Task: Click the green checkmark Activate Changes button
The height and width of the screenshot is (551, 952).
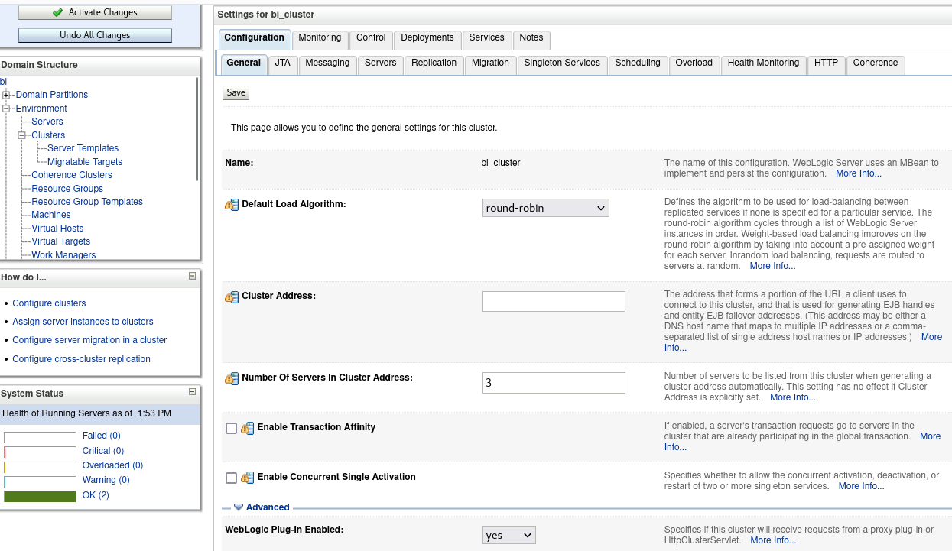Action: pyautogui.click(x=95, y=12)
